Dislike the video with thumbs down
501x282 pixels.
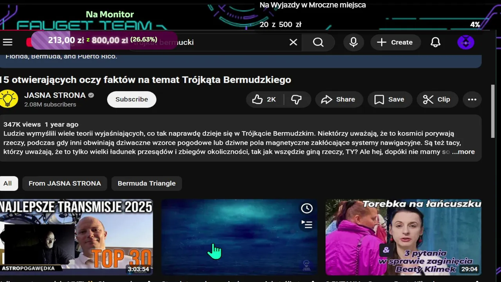(297, 99)
